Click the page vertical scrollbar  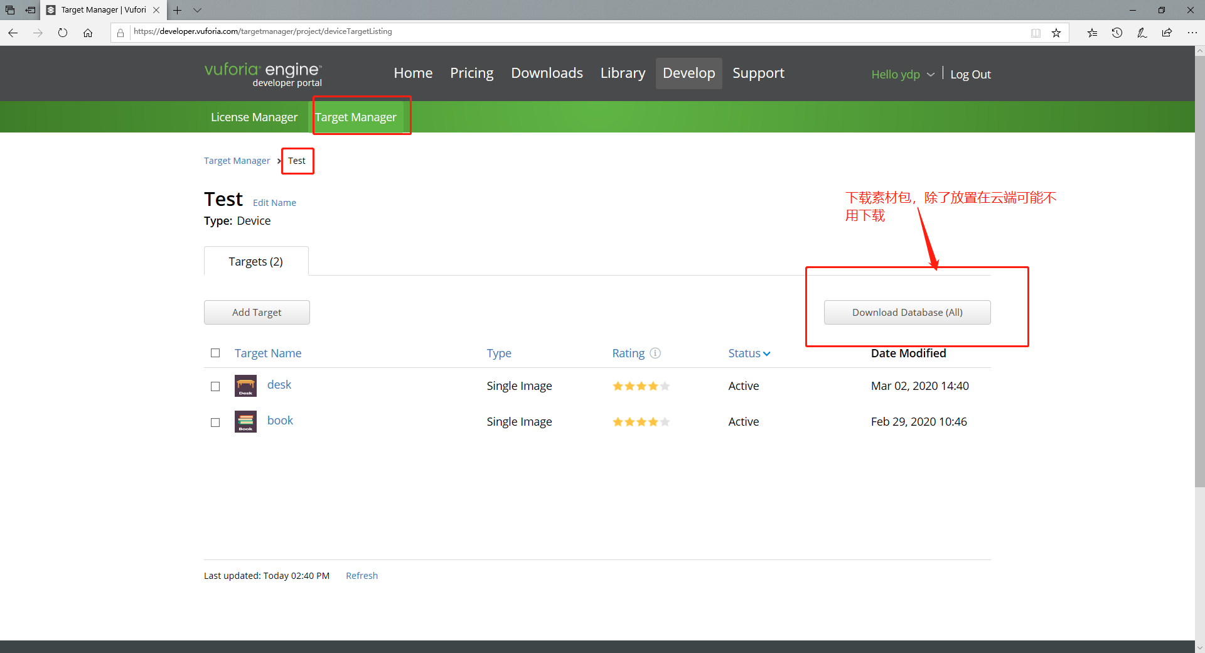[x=1200, y=271]
